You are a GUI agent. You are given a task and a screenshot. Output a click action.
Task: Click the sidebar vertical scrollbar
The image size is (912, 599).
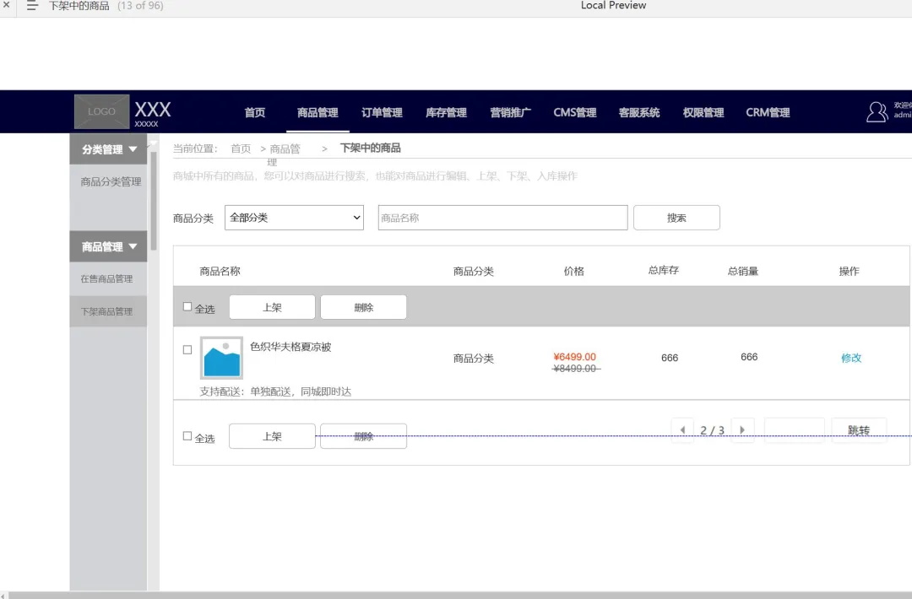[154, 201]
